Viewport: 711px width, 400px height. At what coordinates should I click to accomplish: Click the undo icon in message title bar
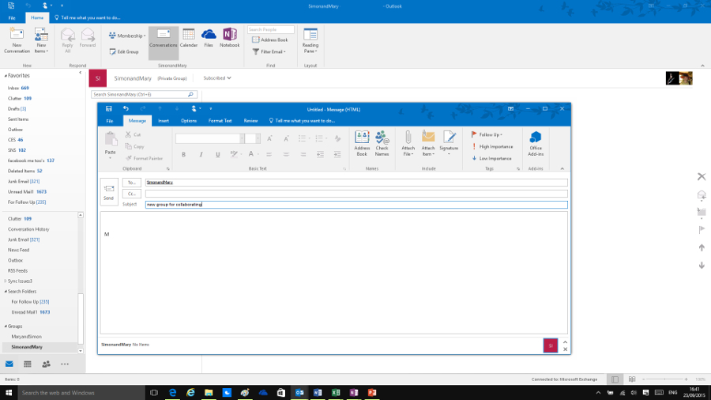(126, 109)
